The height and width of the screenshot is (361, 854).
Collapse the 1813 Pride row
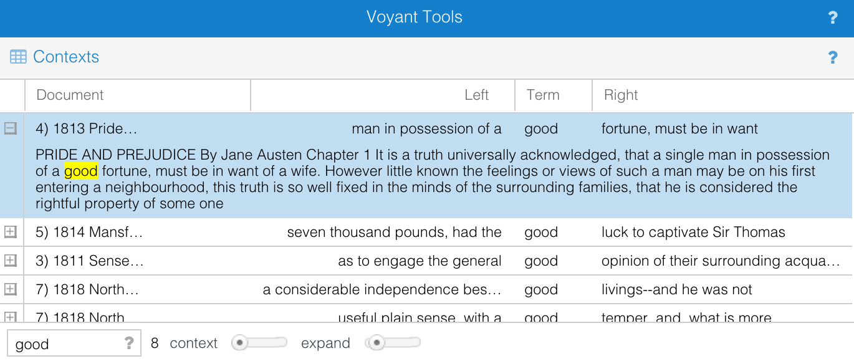click(x=11, y=129)
